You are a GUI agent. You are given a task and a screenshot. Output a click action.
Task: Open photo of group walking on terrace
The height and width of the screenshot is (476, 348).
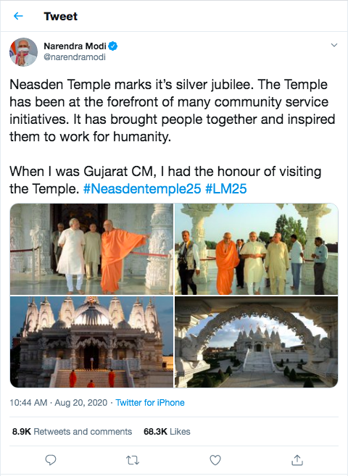[257, 249]
